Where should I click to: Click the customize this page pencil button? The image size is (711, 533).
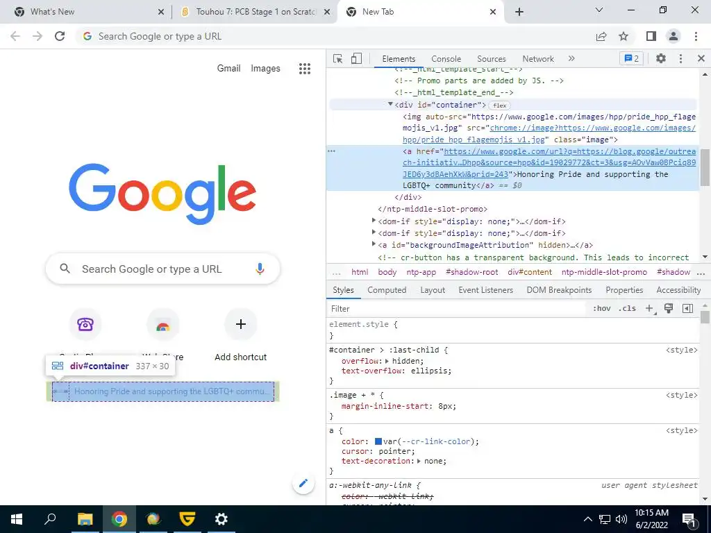point(303,483)
